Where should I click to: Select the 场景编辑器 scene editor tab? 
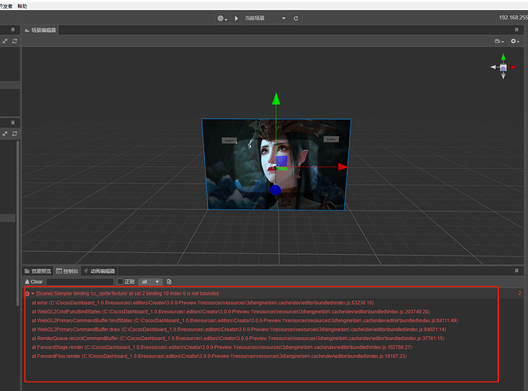point(41,30)
